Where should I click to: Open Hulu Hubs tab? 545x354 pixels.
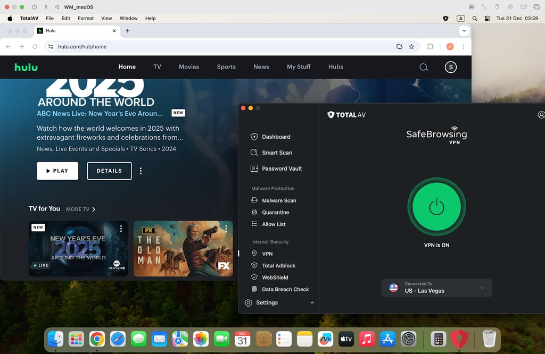coord(336,67)
